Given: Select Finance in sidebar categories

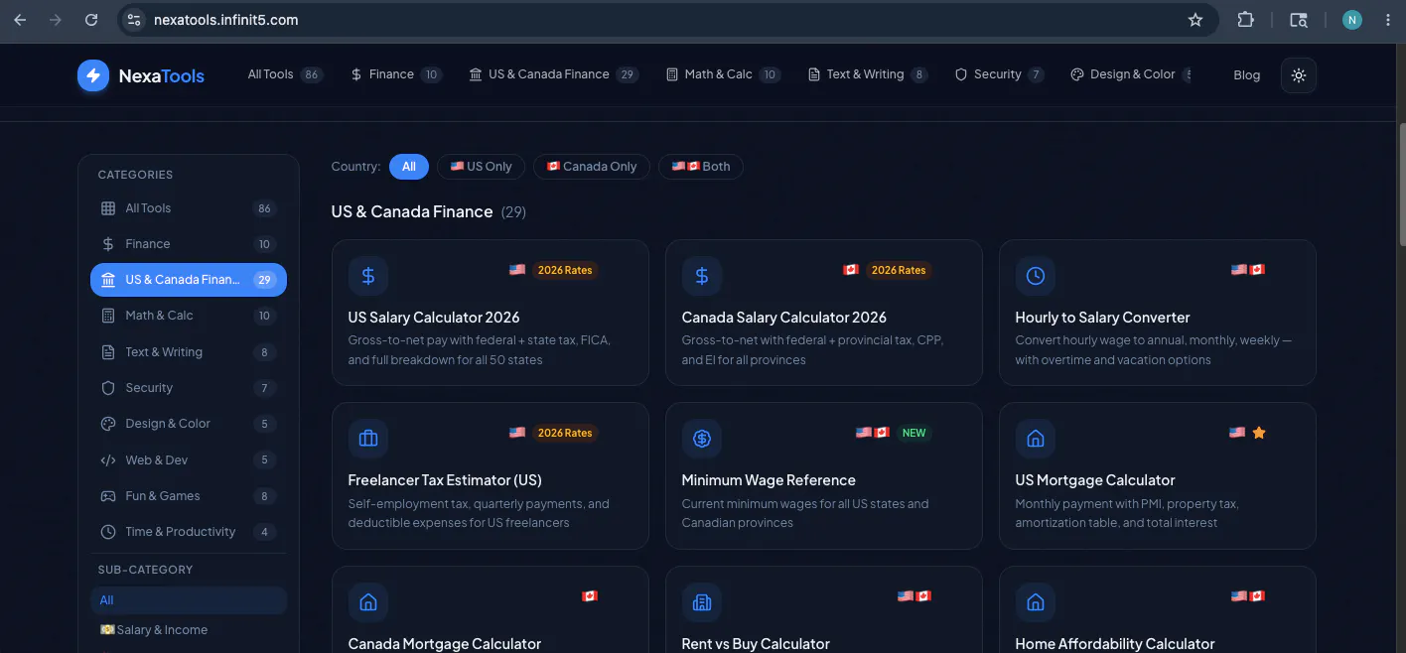Looking at the screenshot, I should (x=189, y=244).
